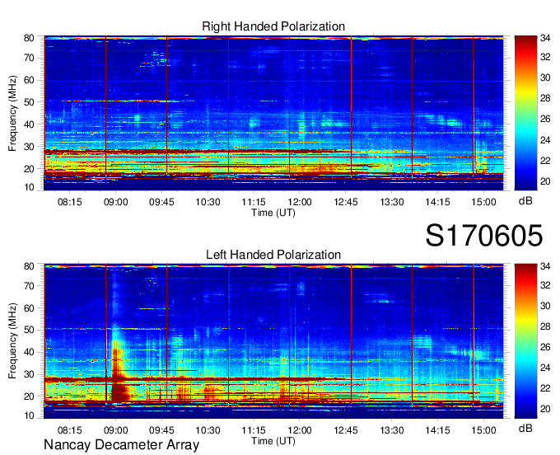This screenshot has height=455, width=560.
Task: Click the Left Handed panel's dB colorbar
Action: tap(525, 341)
